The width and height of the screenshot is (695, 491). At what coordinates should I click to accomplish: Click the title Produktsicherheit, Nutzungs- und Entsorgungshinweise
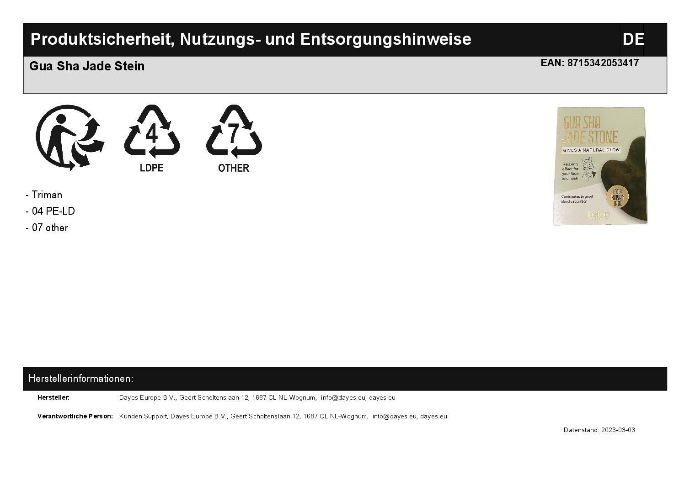(251, 39)
